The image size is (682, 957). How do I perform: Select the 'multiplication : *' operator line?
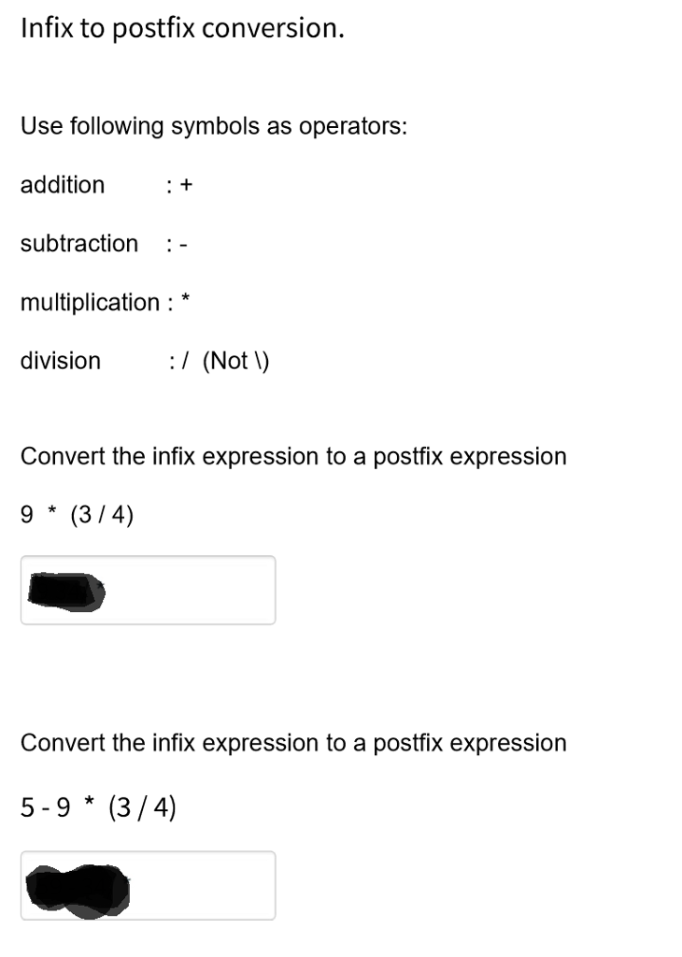pos(106,302)
